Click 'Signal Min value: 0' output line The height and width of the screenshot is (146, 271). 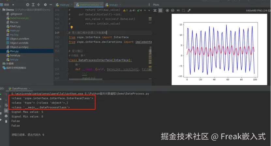[x=27, y=116]
